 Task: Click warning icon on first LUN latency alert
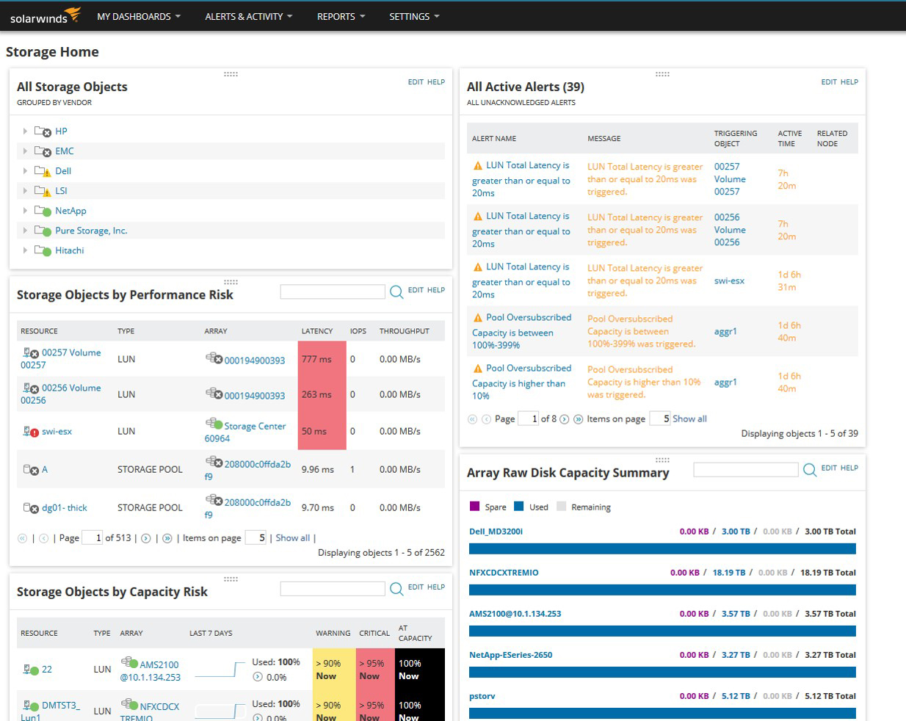(478, 166)
